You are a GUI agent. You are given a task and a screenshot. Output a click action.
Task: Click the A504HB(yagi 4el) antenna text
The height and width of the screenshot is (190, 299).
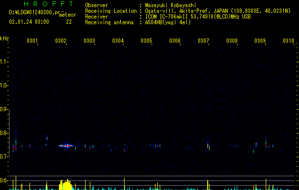168,22
